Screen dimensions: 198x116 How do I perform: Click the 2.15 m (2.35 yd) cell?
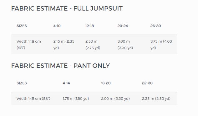(x=64, y=44)
